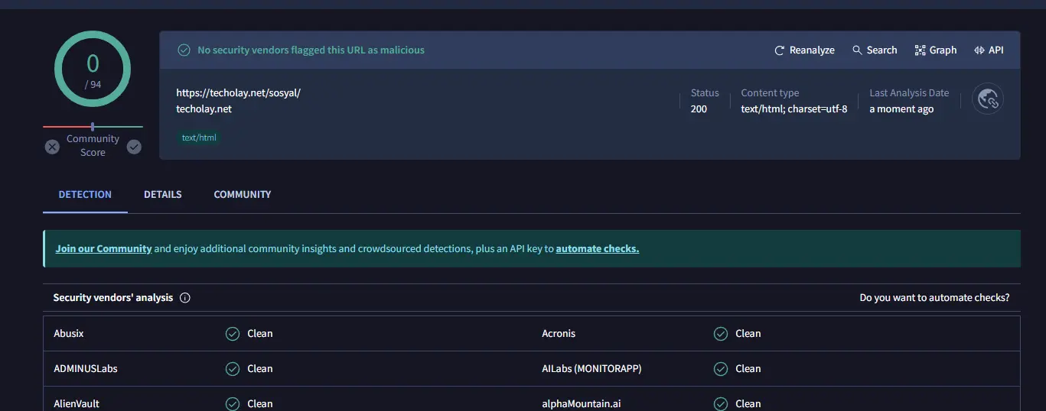This screenshot has height=411, width=1046.
Task: Switch to the DETECTION tab
Action: tap(85, 195)
